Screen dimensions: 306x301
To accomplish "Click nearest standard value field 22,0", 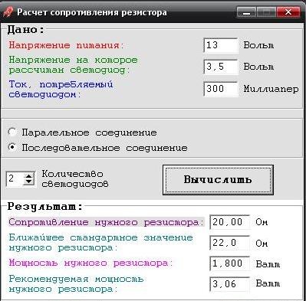I will [229, 243].
